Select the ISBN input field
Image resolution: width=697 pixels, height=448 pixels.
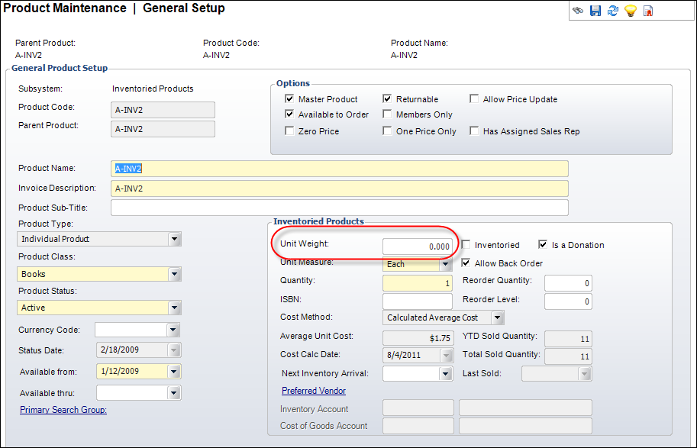tap(418, 301)
